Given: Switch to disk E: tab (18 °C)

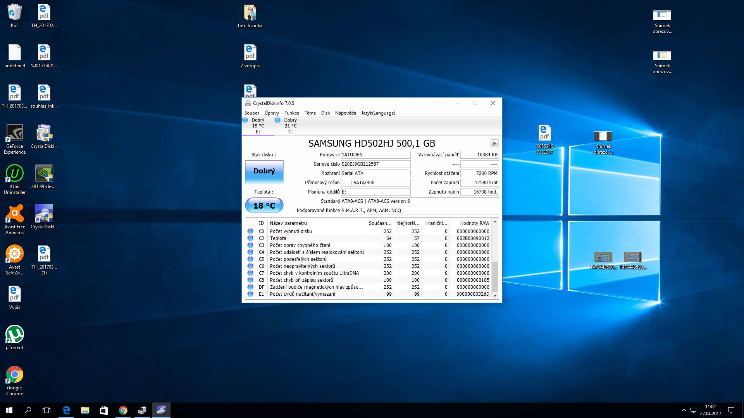Looking at the screenshot, I should pos(258,126).
